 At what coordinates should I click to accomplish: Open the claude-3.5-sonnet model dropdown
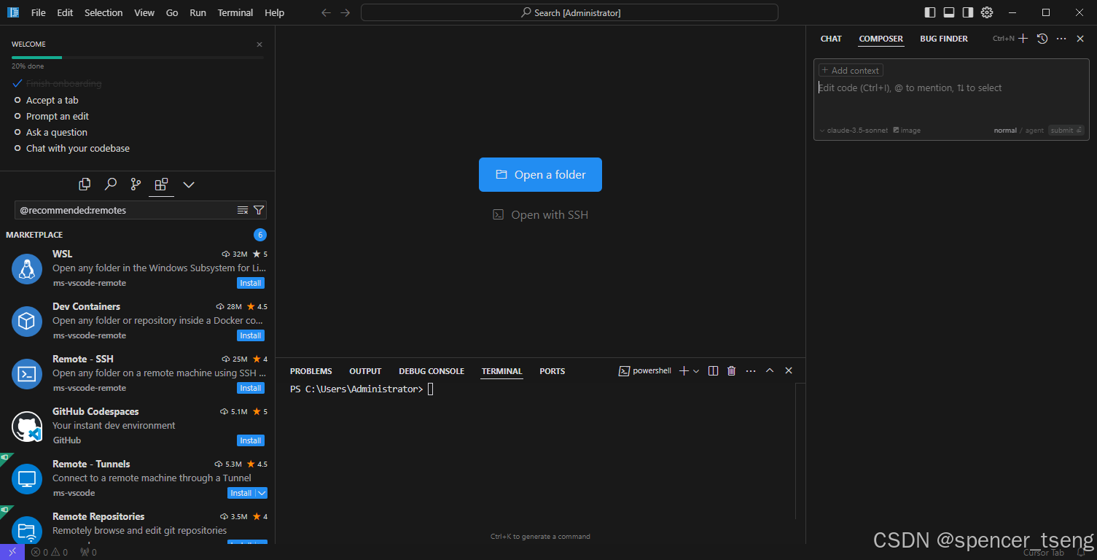[854, 131]
